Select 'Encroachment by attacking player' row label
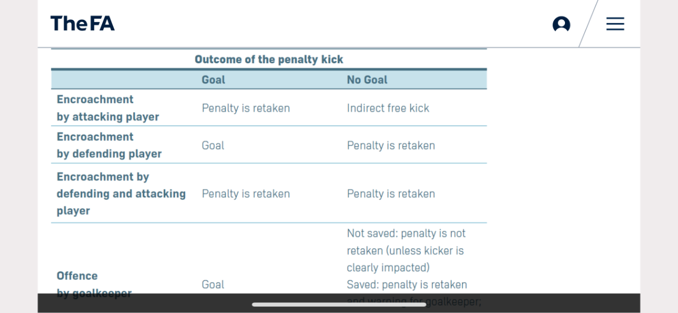Image resolution: width=678 pixels, height=313 pixels. pos(108,108)
